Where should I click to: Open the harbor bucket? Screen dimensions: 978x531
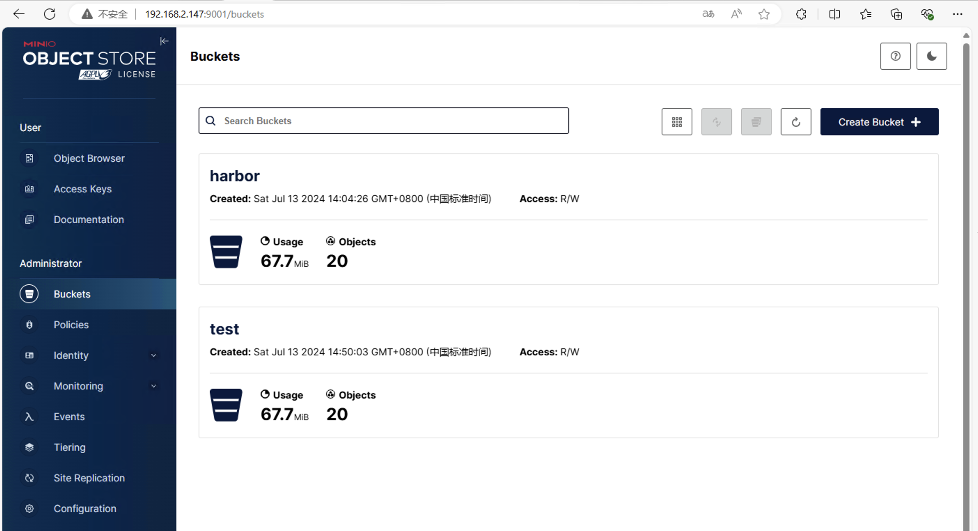point(235,176)
